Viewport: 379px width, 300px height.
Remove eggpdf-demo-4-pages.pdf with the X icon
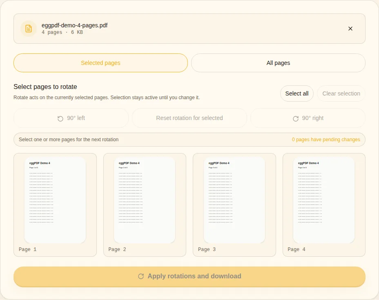(x=350, y=29)
